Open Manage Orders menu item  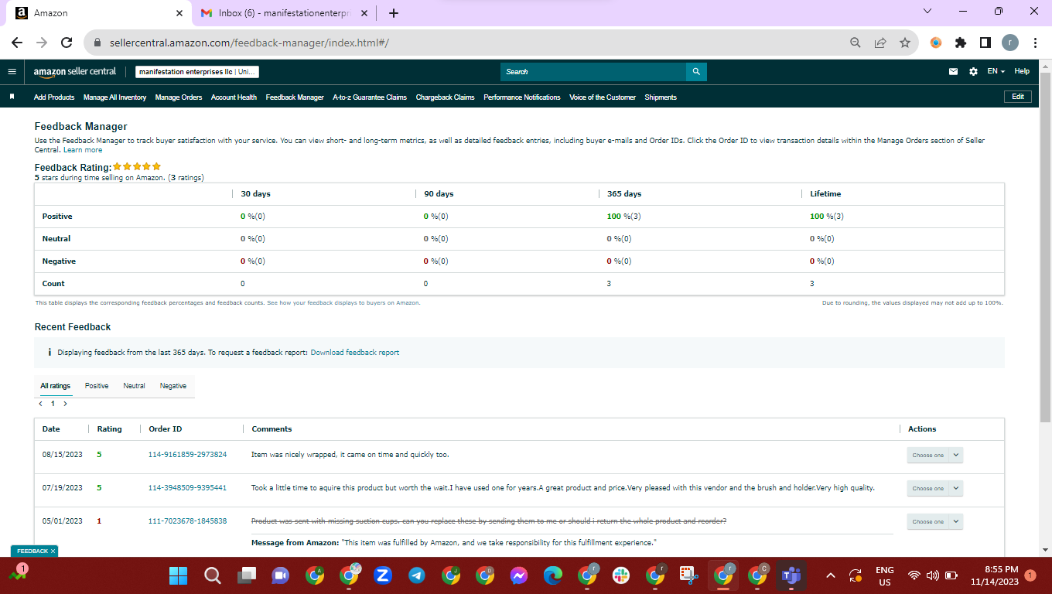179,97
